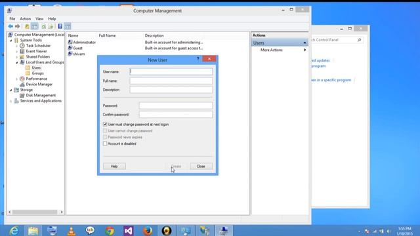Click the Guest user account icon
The image size is (420, 236).
click(70, 48)
